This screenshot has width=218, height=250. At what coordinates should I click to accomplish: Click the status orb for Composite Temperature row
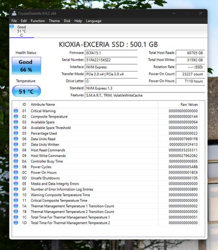(x=16, y=116)
